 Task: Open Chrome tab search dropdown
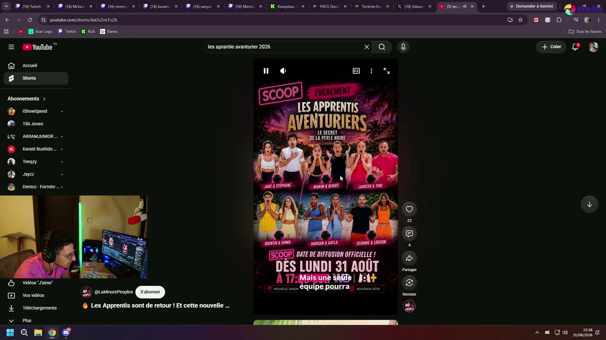[6, 7]
